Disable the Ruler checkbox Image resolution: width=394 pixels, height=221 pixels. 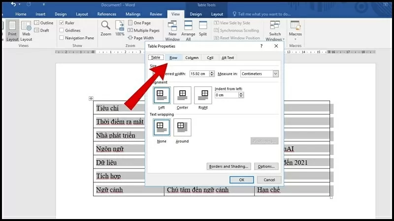(x=62, y=23)
